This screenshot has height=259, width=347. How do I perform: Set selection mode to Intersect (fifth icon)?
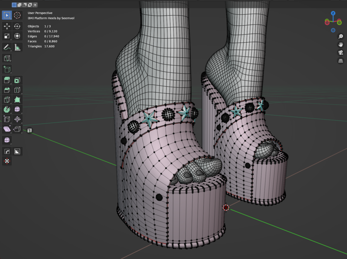35,4
